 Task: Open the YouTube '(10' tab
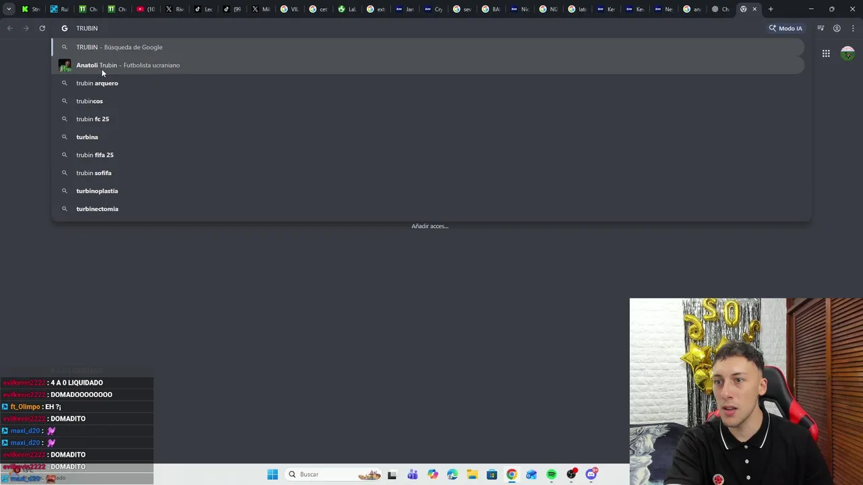[x=145, y=9]
